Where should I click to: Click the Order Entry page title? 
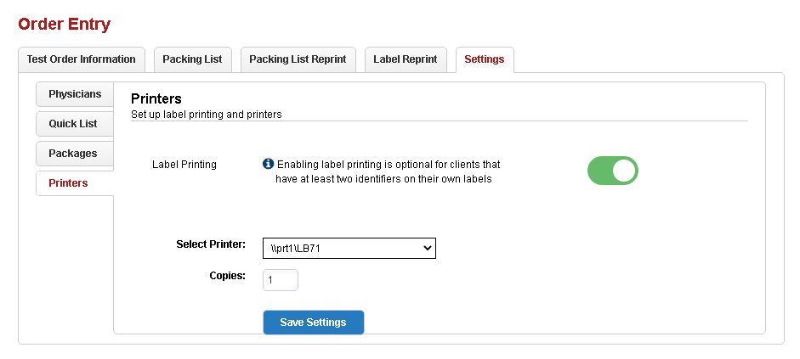65,25
